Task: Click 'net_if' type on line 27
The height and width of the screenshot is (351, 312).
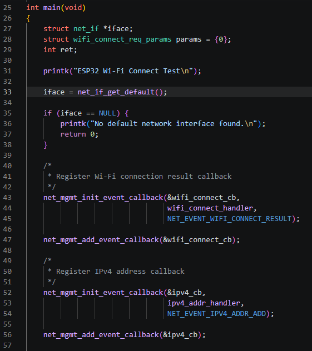Action: [x=86, y=29]
